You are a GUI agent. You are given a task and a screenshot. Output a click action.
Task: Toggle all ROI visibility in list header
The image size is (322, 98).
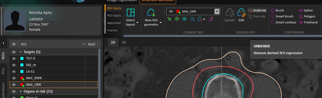coord(14,44)
